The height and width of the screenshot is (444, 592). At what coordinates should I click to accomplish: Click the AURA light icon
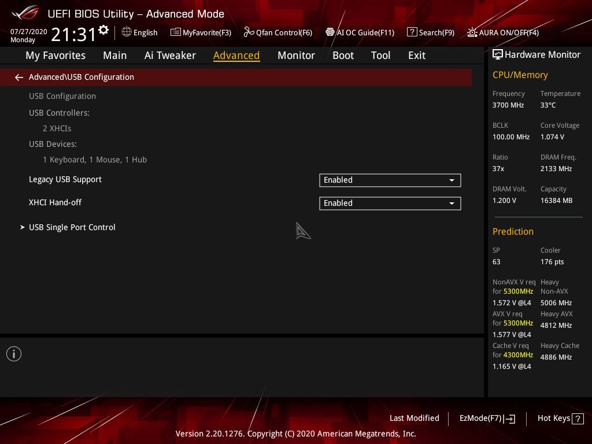pyautogui.click(x=472, y=32)
